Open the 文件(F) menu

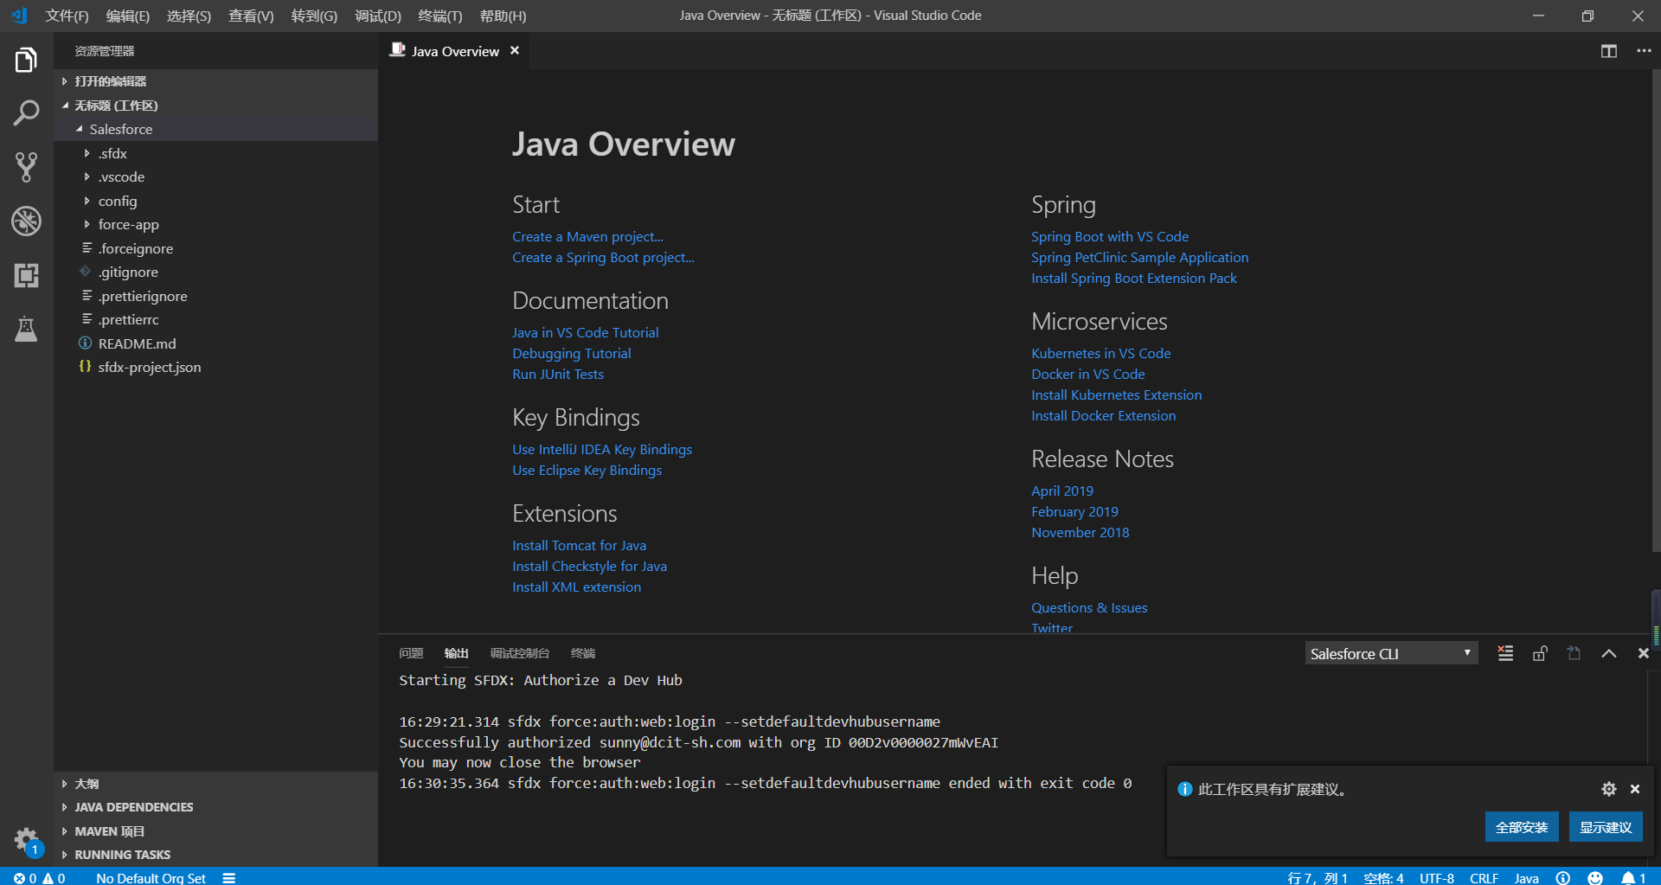tap(67, 16)
